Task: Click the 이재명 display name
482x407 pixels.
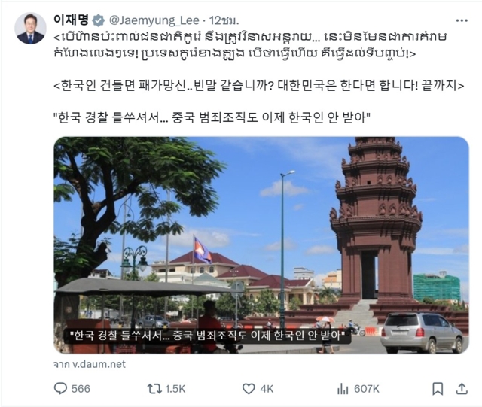Action: point(71,20)
